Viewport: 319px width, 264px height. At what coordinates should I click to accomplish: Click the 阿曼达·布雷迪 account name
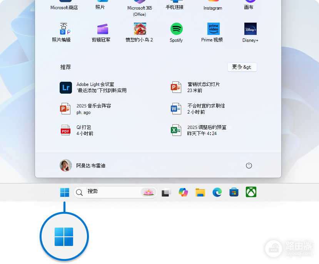(91, 166)
